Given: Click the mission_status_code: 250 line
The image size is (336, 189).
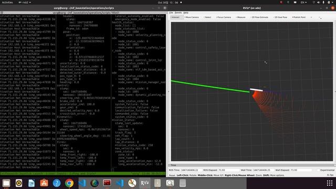Looking at the screenshot, I should (x=134, y=145).
